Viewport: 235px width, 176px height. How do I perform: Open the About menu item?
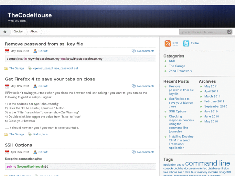pos(34,31)
